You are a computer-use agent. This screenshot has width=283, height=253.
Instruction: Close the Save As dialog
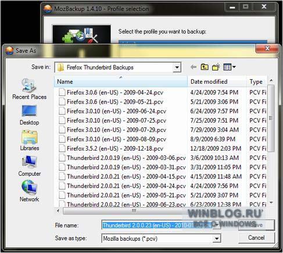pos(267,48)
